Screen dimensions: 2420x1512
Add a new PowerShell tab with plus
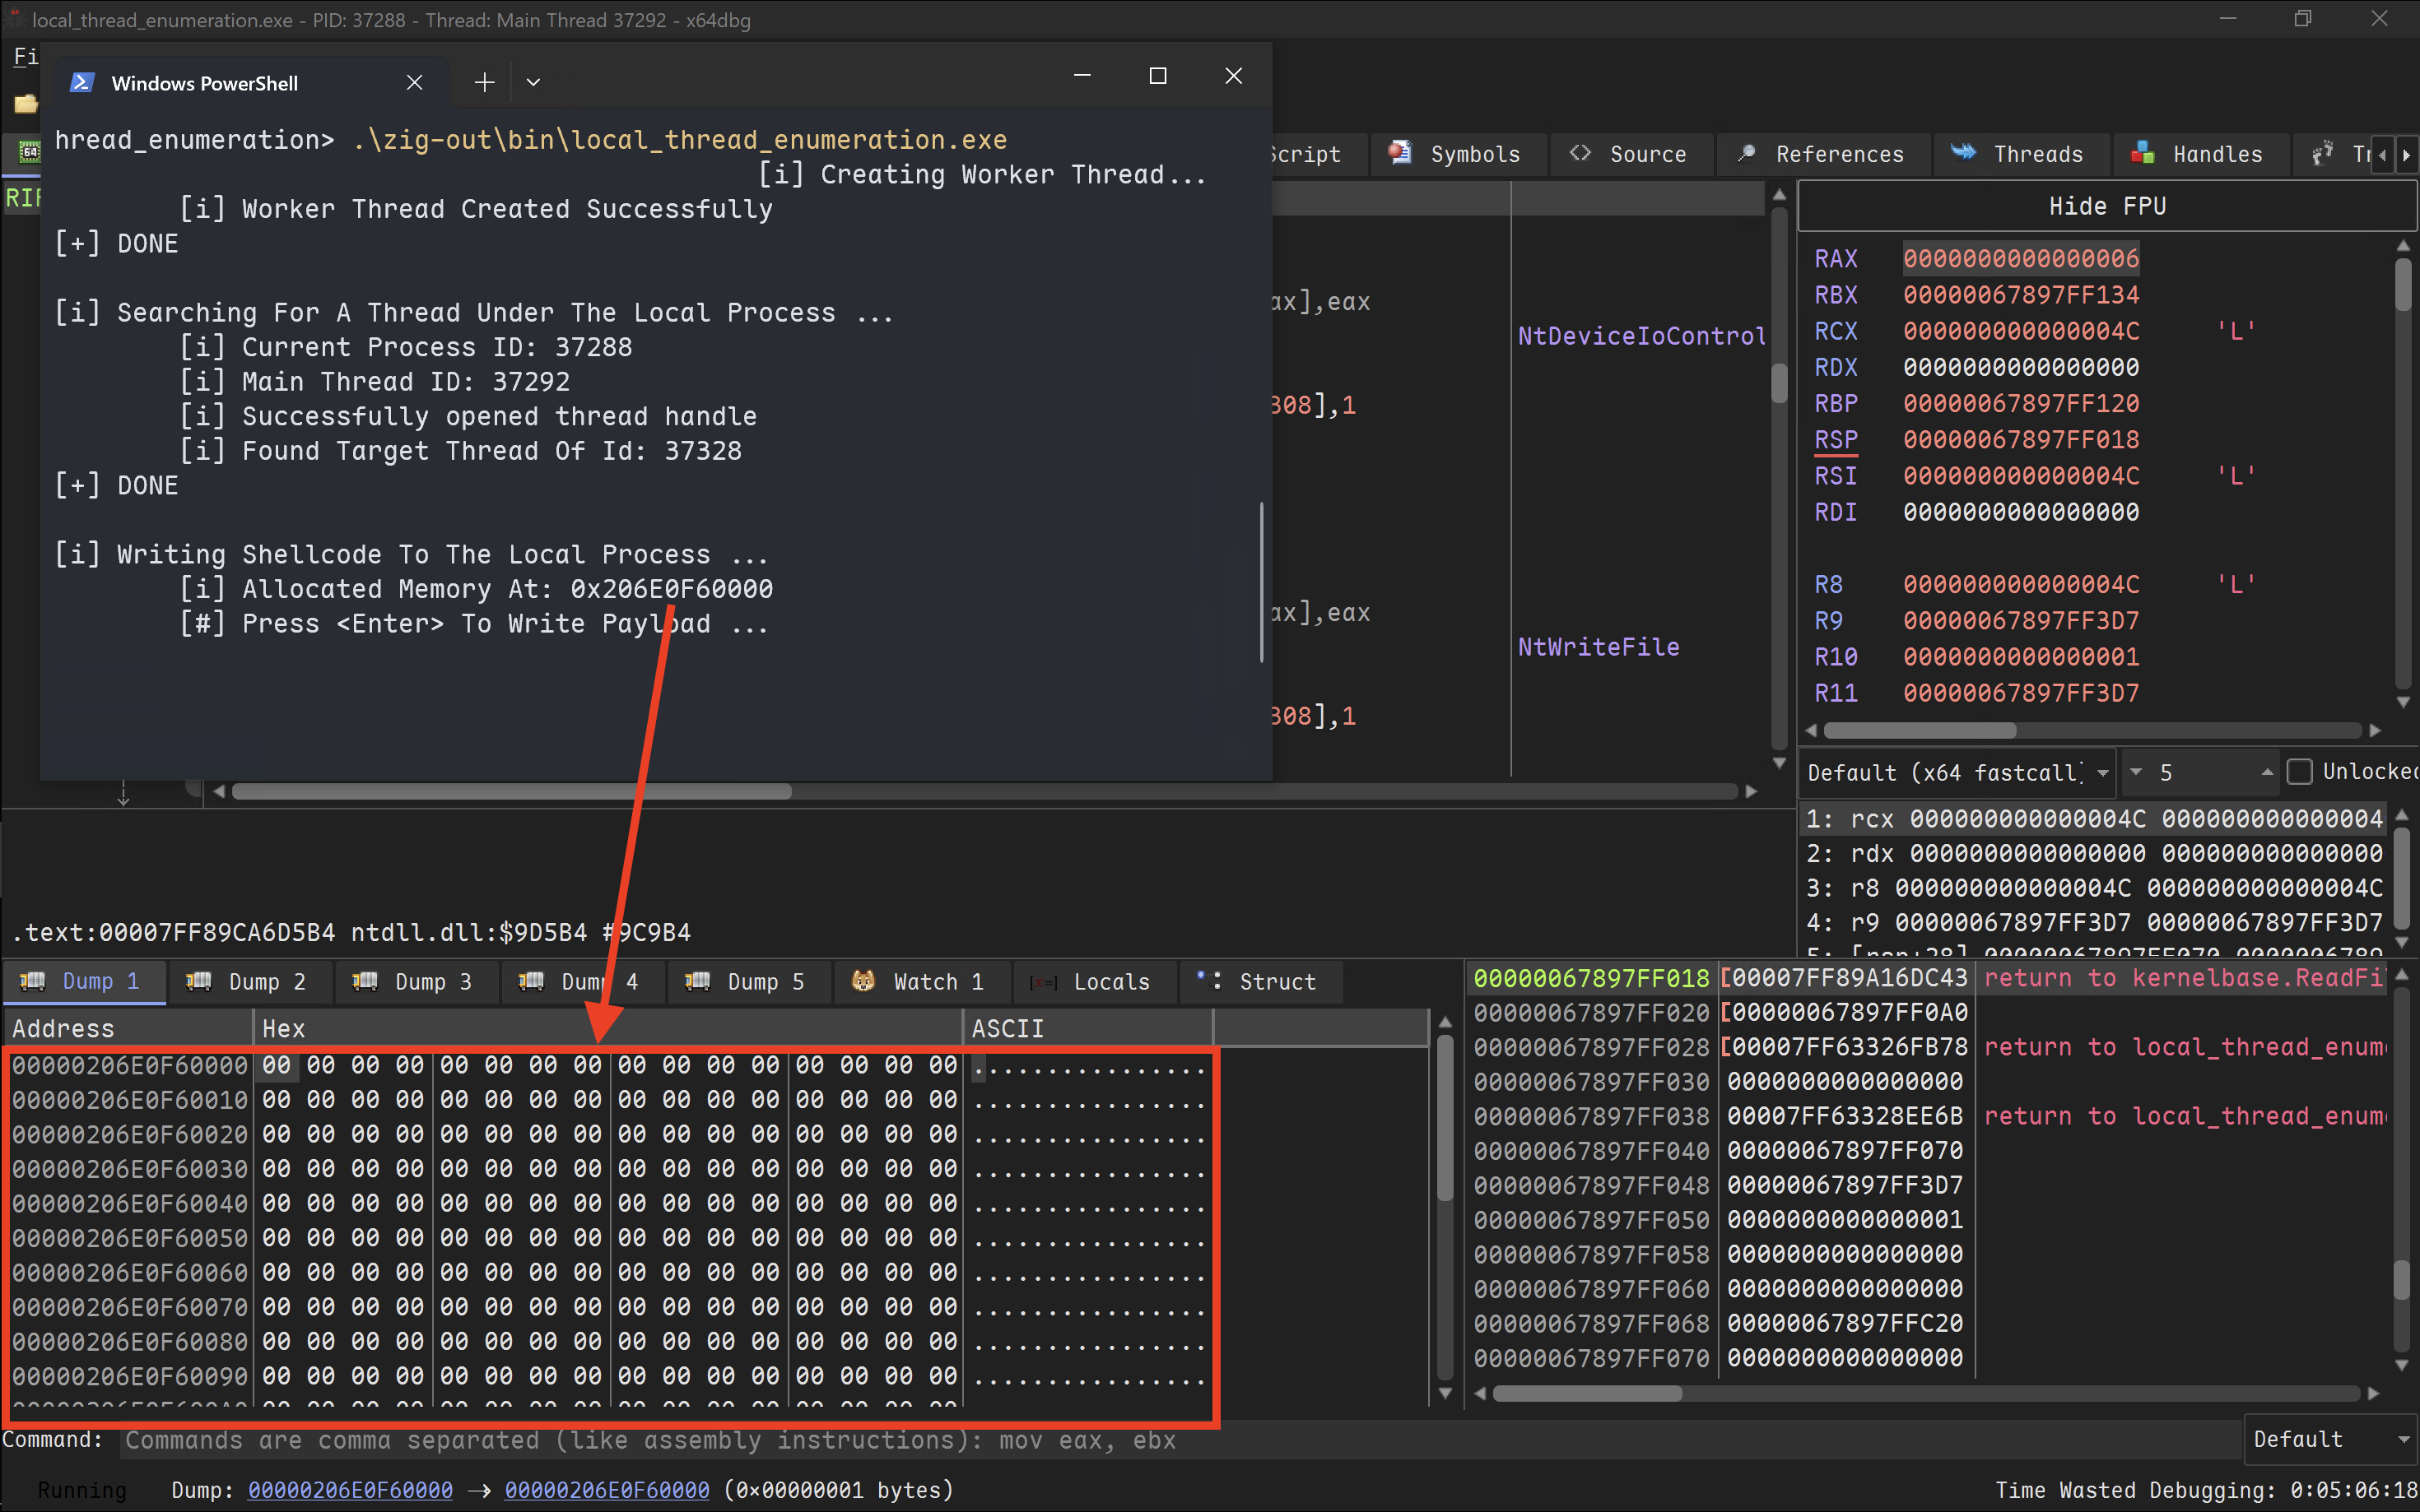pos(484,83)
